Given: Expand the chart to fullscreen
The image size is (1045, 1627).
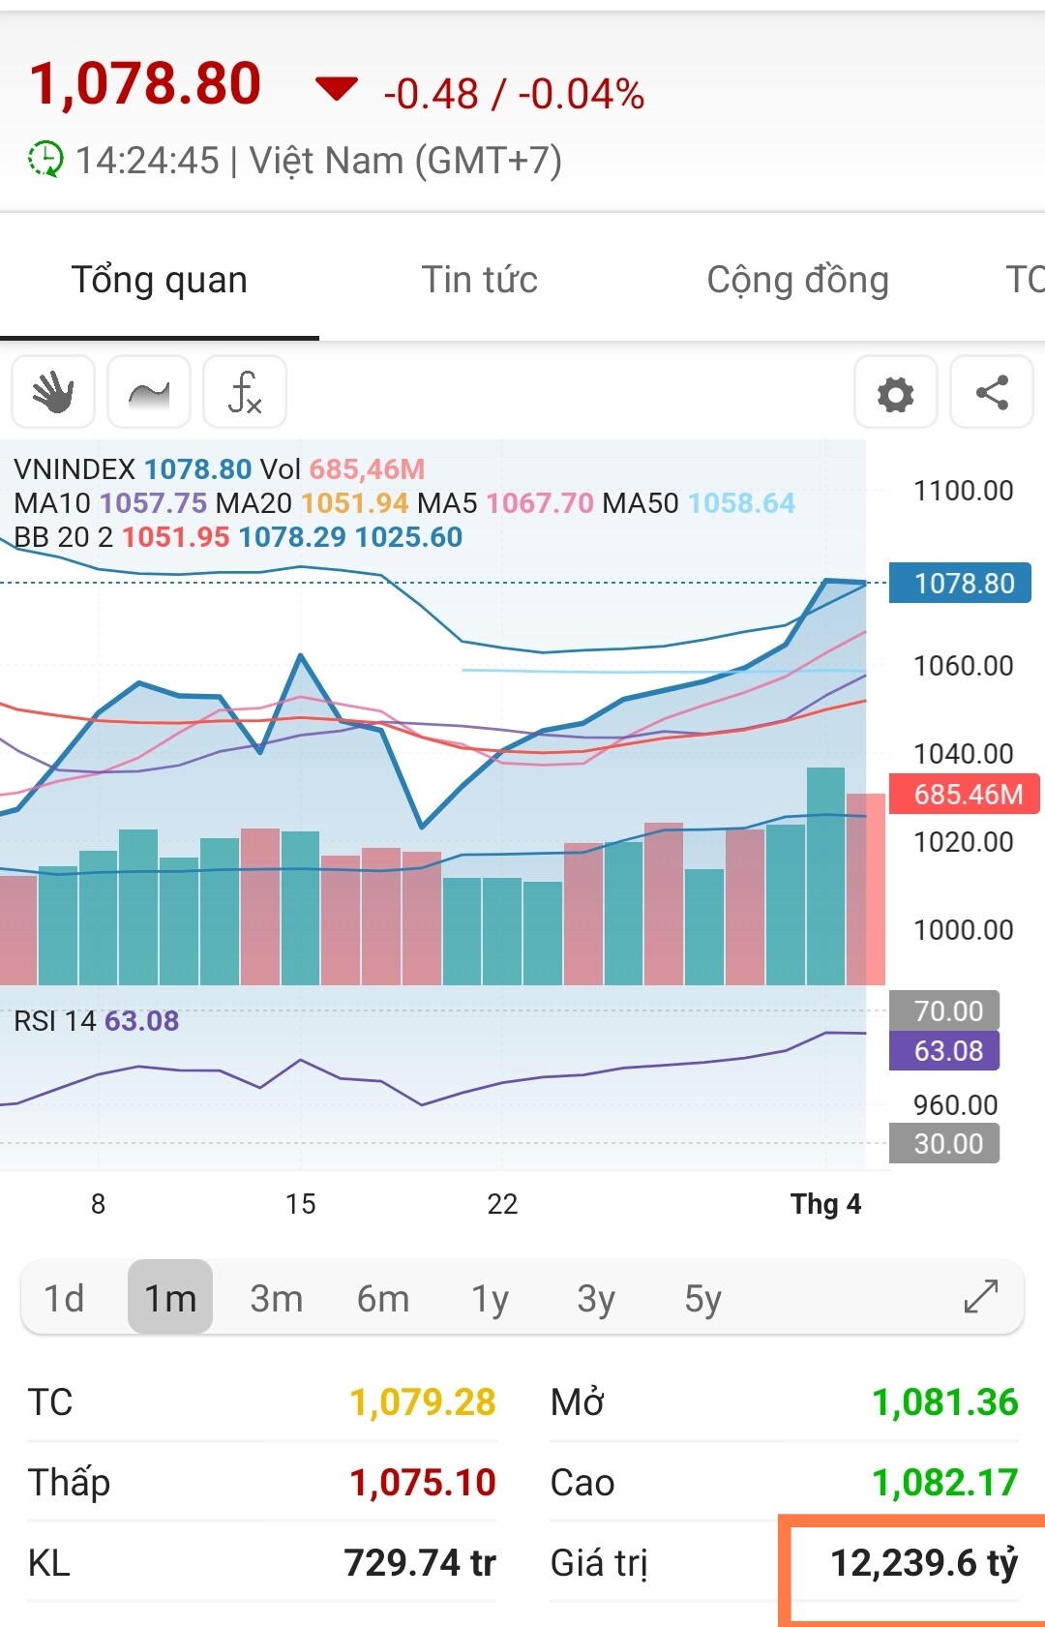Looking at the screenshot, I should [980, 1297].
